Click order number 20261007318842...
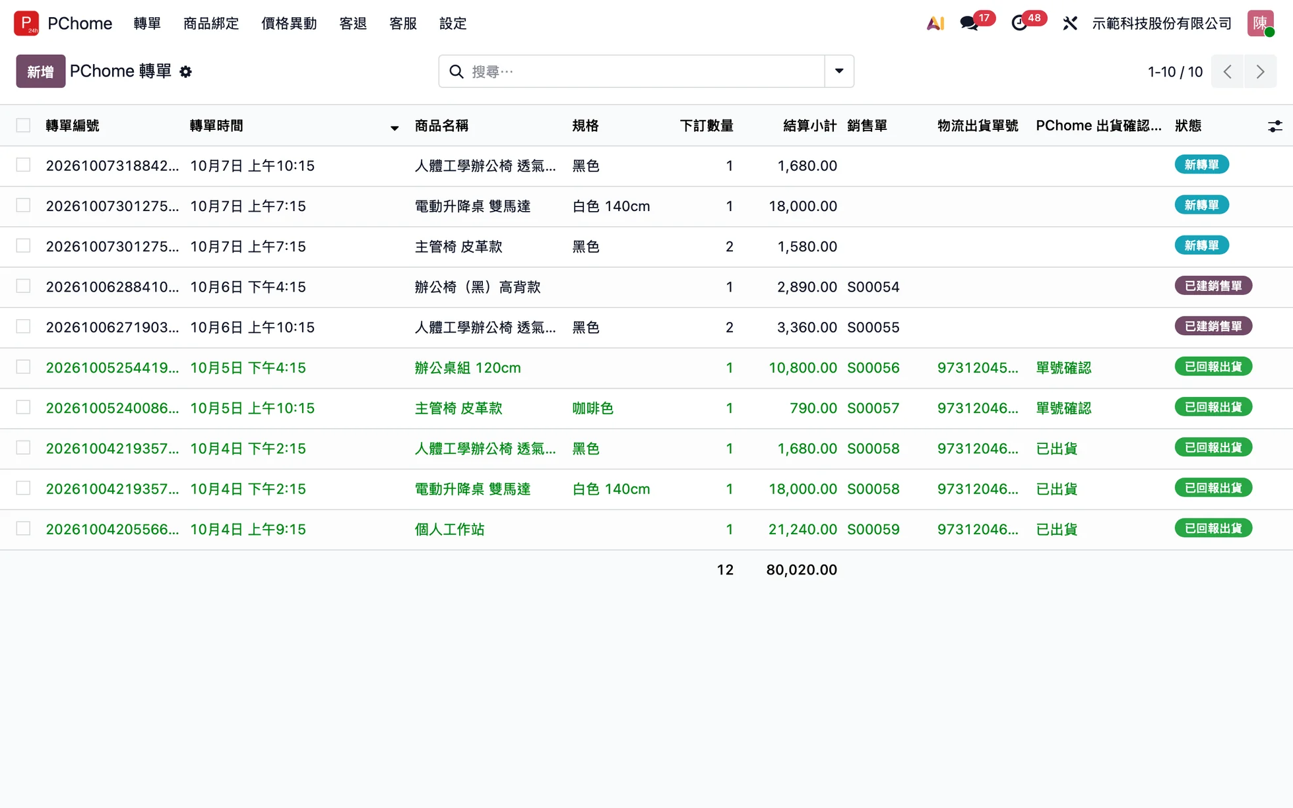Image resolution: width=1293 pixels, height=808 pixels. [x=112, y=166]
